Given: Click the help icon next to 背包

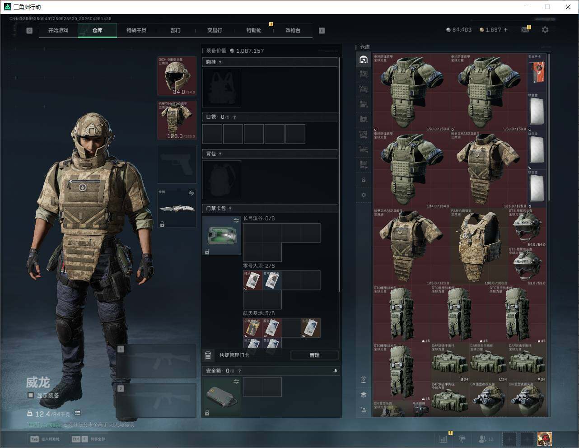Looking at the screenshot, I should 220,154.
